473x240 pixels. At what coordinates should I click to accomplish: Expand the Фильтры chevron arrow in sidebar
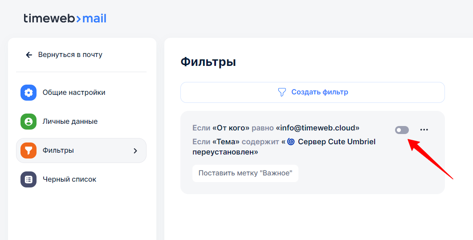click(x=135, y=151)
